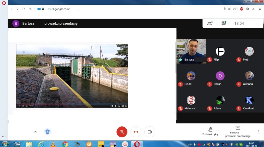
Task: Expand meeting details with the up chevron
Action: click(x=35, y=132)
